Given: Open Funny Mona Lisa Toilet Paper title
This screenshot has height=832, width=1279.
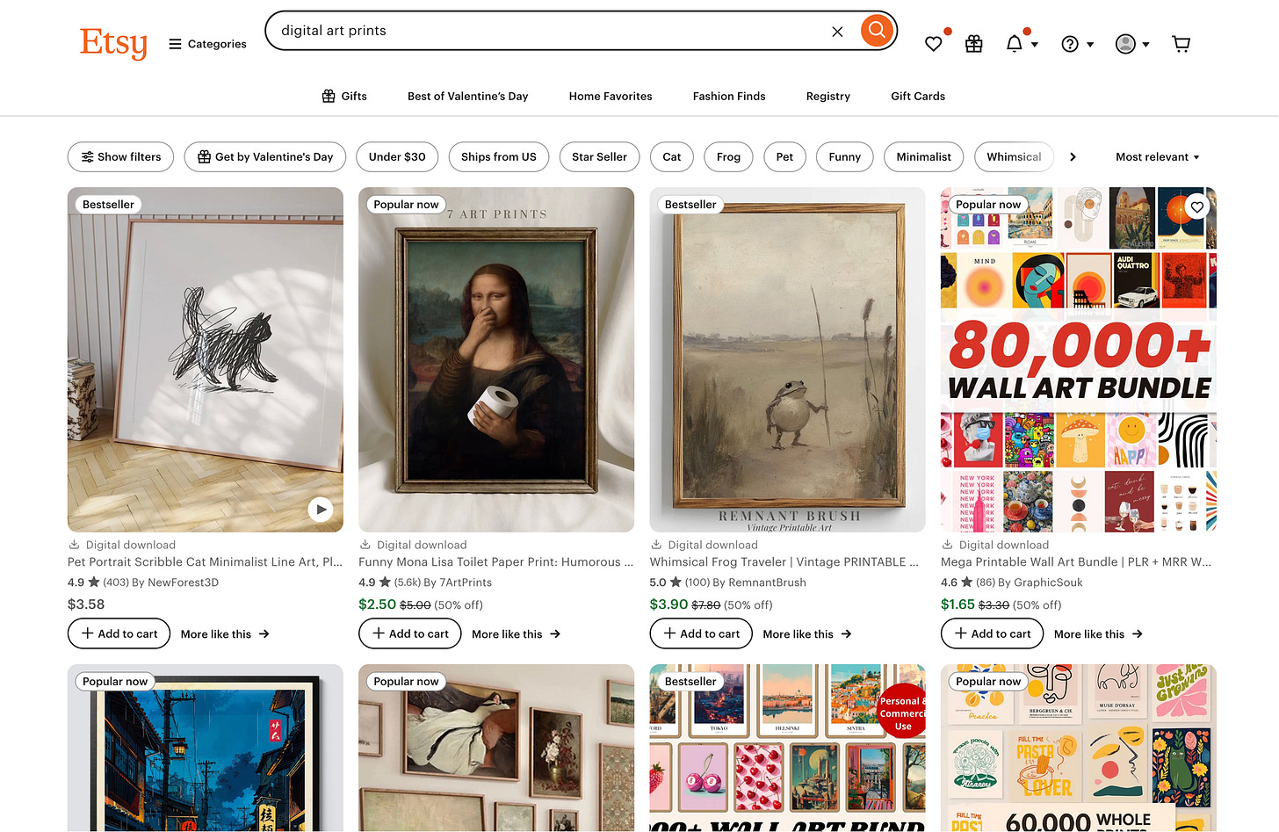Looking at the screenshot, I should coord(496,562).
